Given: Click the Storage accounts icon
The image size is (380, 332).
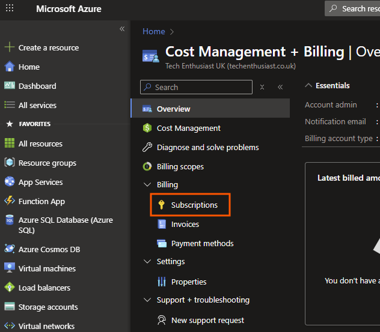Looking at the screenshot, I should coord(10,306).
